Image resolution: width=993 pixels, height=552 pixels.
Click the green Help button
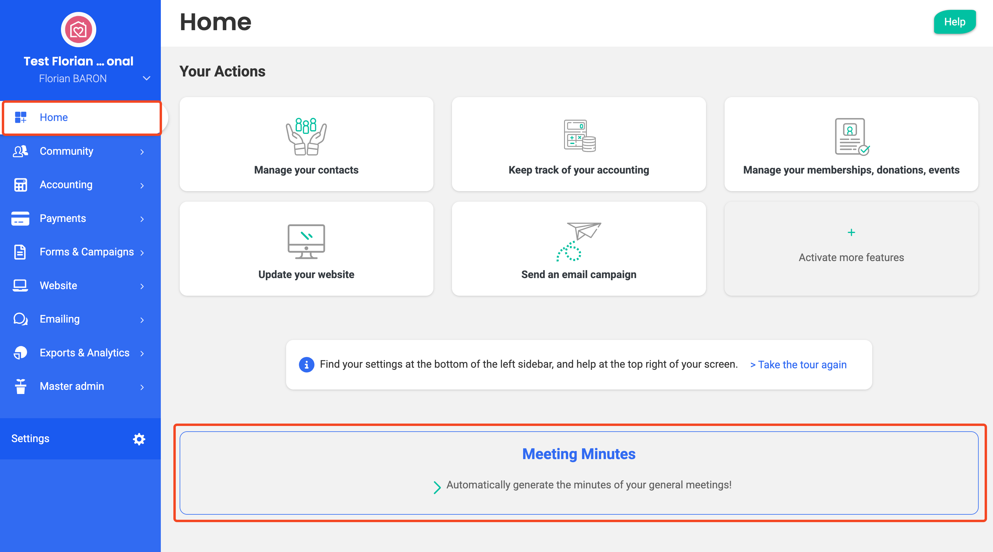point(954,22)
